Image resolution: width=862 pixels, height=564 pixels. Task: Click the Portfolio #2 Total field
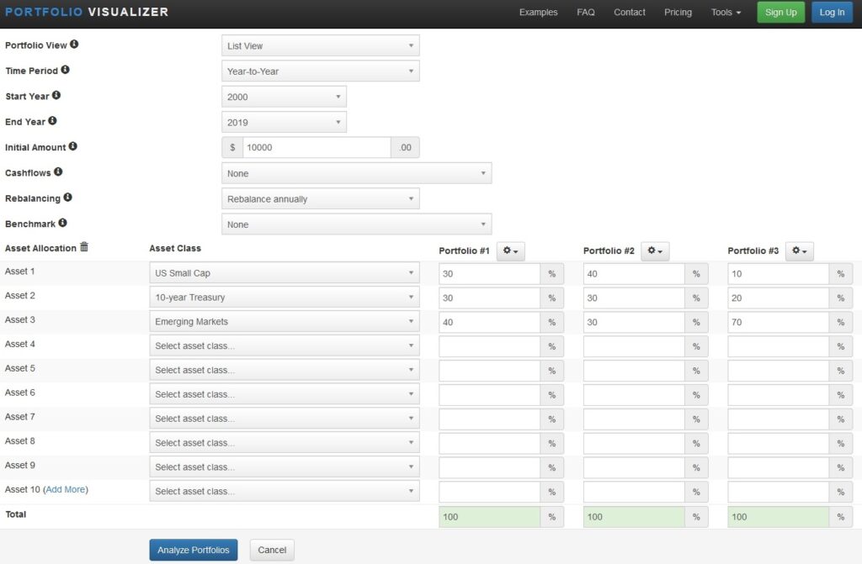pyautogui.click(x=634, y=517)
